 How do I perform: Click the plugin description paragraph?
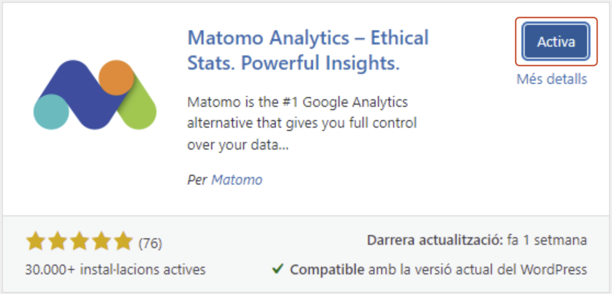pyautogui.click(x=302, y=124)
